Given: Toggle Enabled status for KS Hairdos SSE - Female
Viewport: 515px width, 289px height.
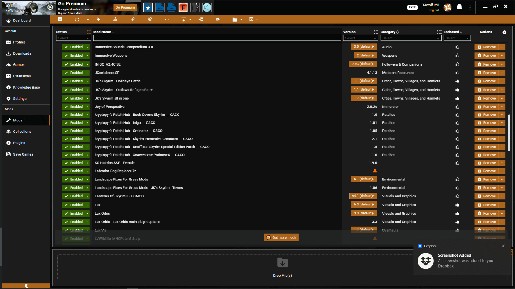Looking at the screenshot, I should tap(73, 163).
